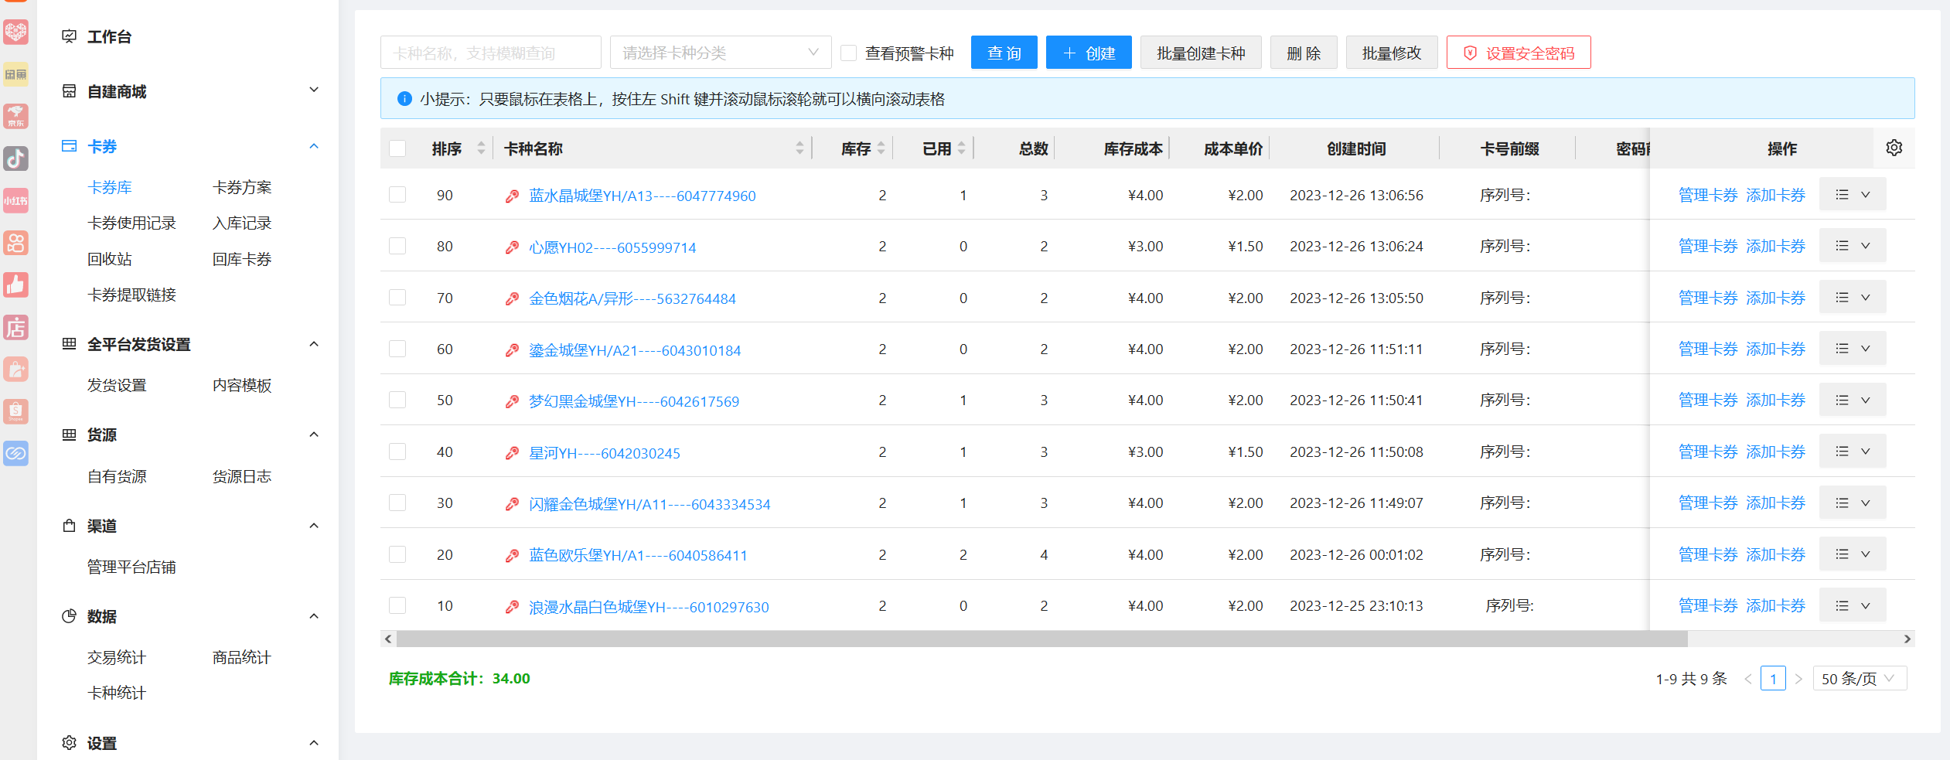Select the Shopee platform icon
The width and height of the screenshot is (1950, 760).
(x=16, y=412)
